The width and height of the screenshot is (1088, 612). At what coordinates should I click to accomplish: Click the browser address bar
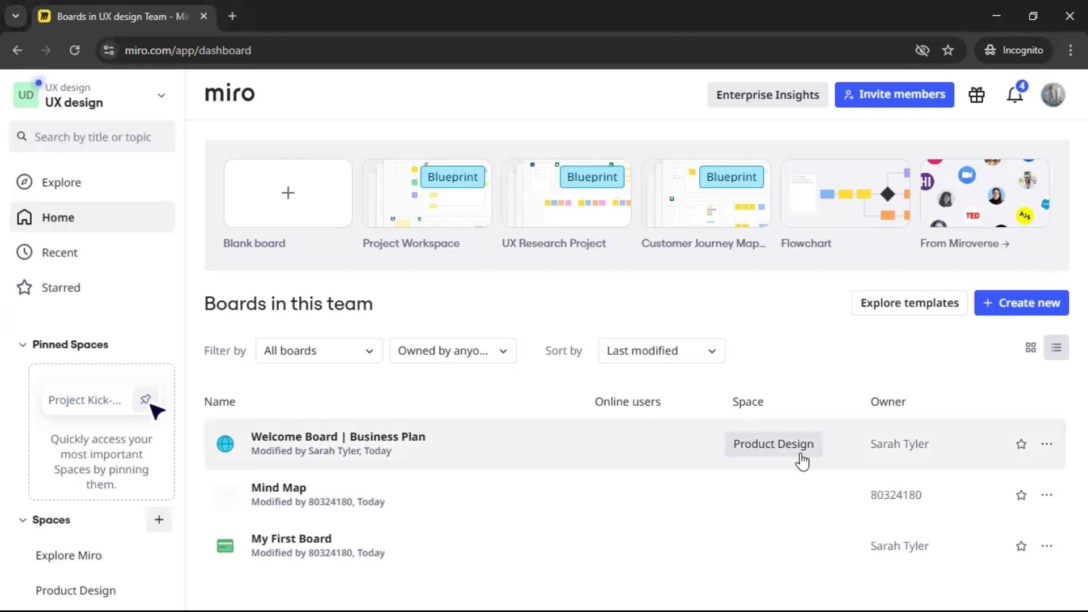coord(510,50)
